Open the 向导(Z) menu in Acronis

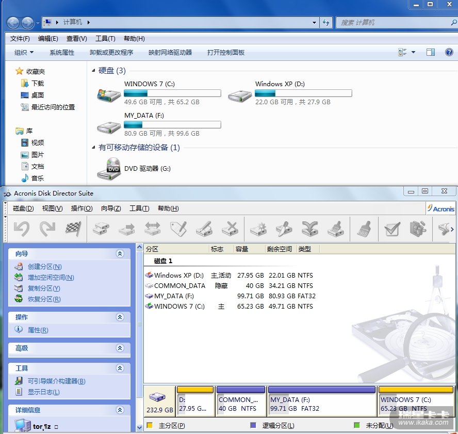click(x=111, y=208)
